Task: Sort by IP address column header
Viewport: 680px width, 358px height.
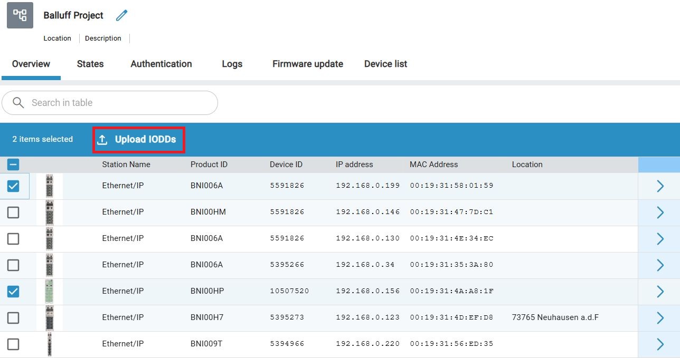Action: tap(354, 165)
